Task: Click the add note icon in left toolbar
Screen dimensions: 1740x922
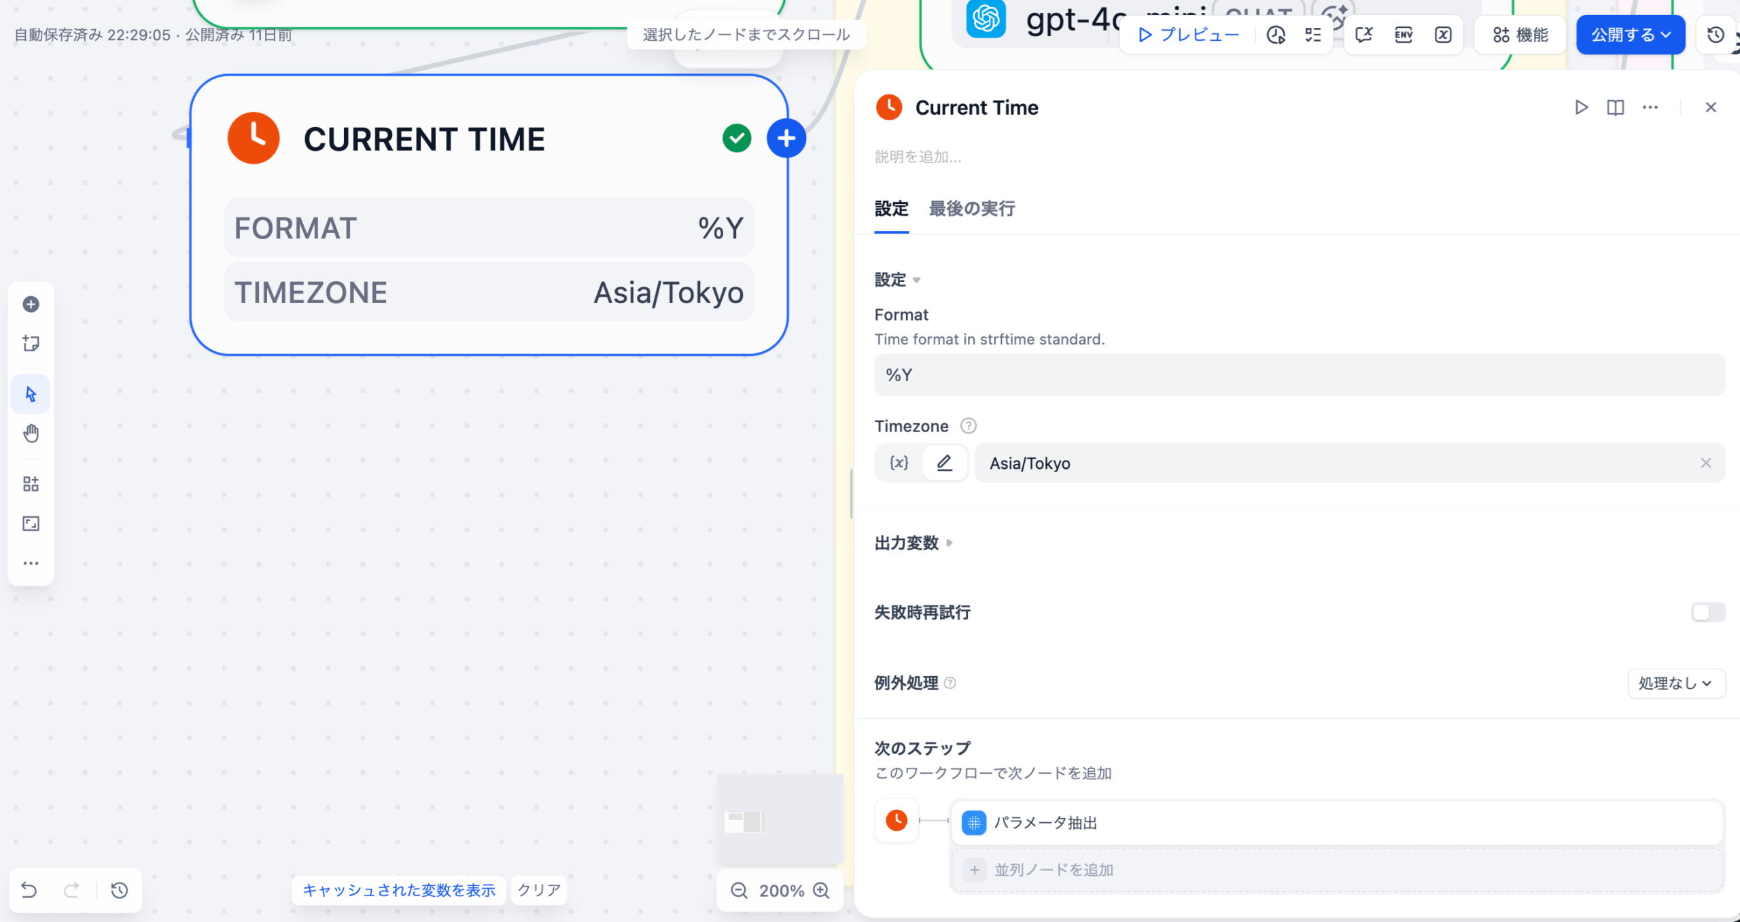Action: click(x=31, y=344)
